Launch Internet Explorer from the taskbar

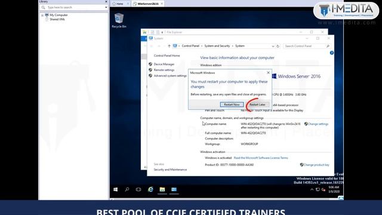(x=150, y=189)
